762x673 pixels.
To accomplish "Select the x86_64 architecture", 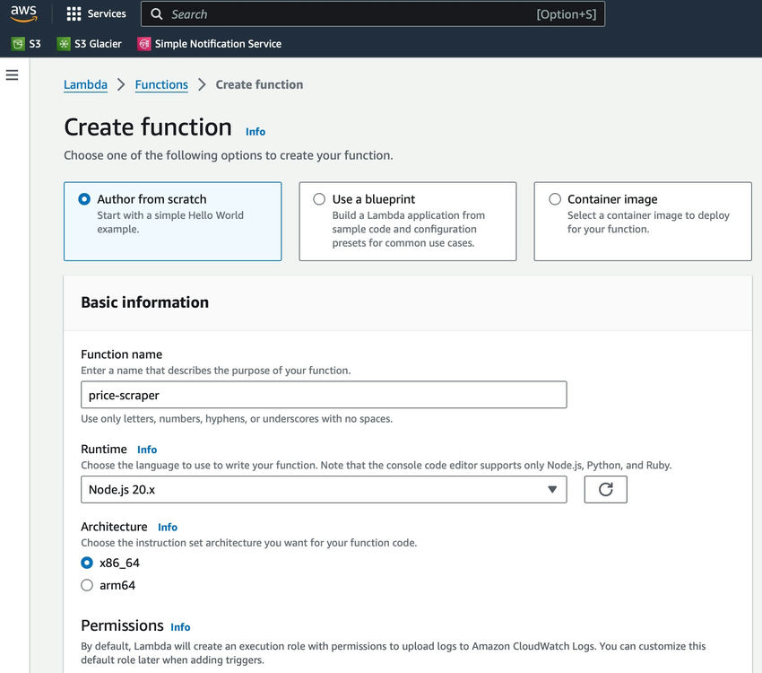I will point(87,563).
